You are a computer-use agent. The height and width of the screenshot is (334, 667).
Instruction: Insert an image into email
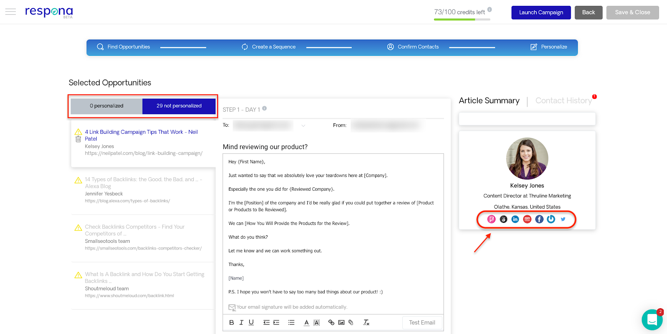tap(341, 322)
